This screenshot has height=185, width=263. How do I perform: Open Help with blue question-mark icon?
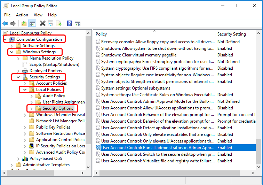(x=69, y=23)
